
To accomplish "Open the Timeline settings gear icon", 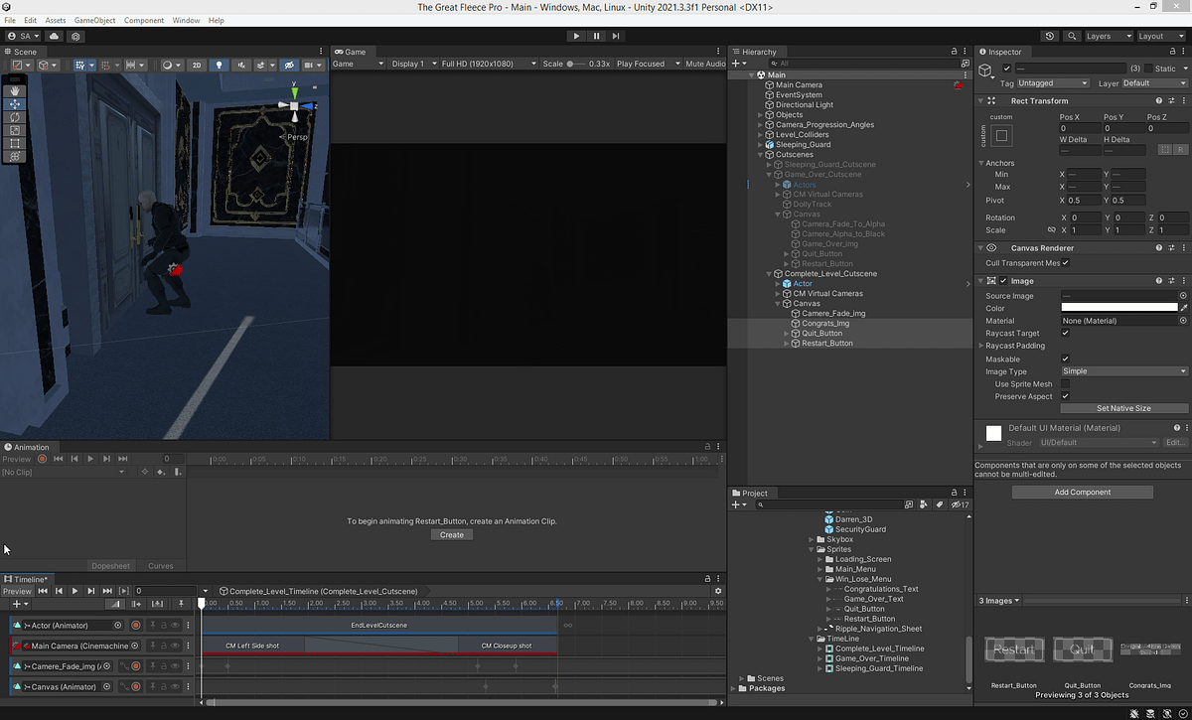I will [717, 590].
